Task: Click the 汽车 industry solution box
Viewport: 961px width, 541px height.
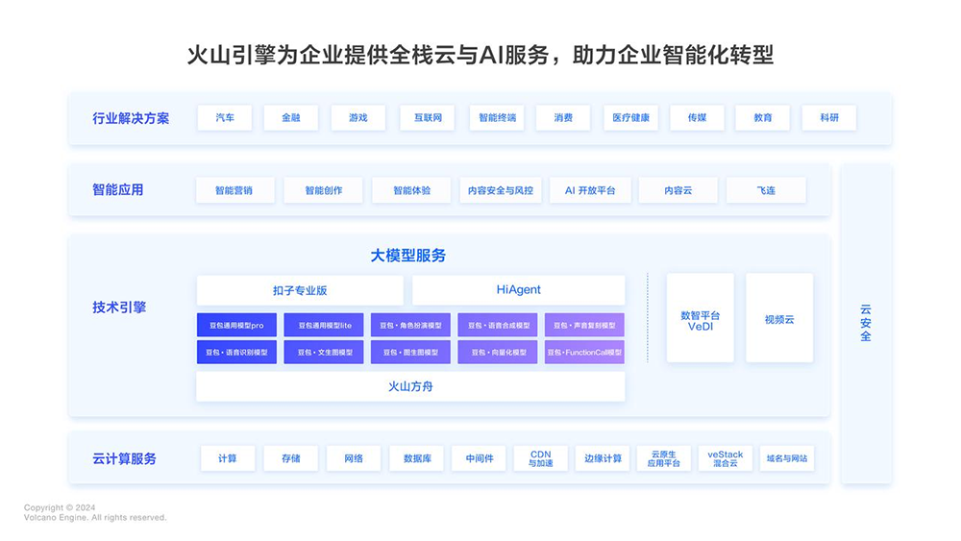Action: [224, 117]
